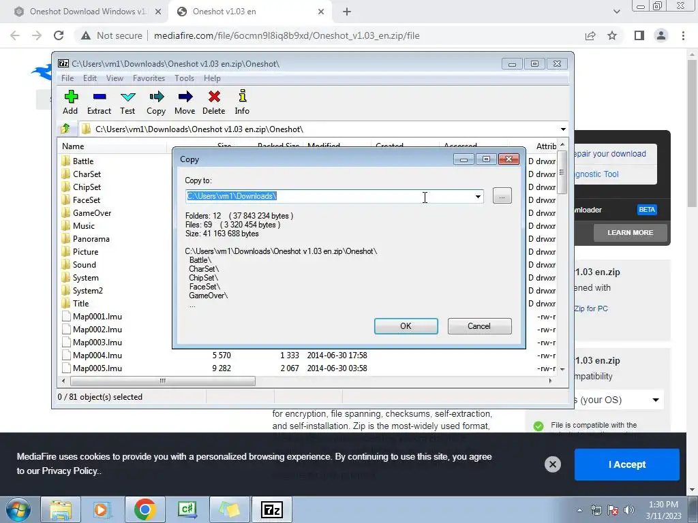Click I Accept cookie button
698x523 pixels.
click(x=627, y=464)
